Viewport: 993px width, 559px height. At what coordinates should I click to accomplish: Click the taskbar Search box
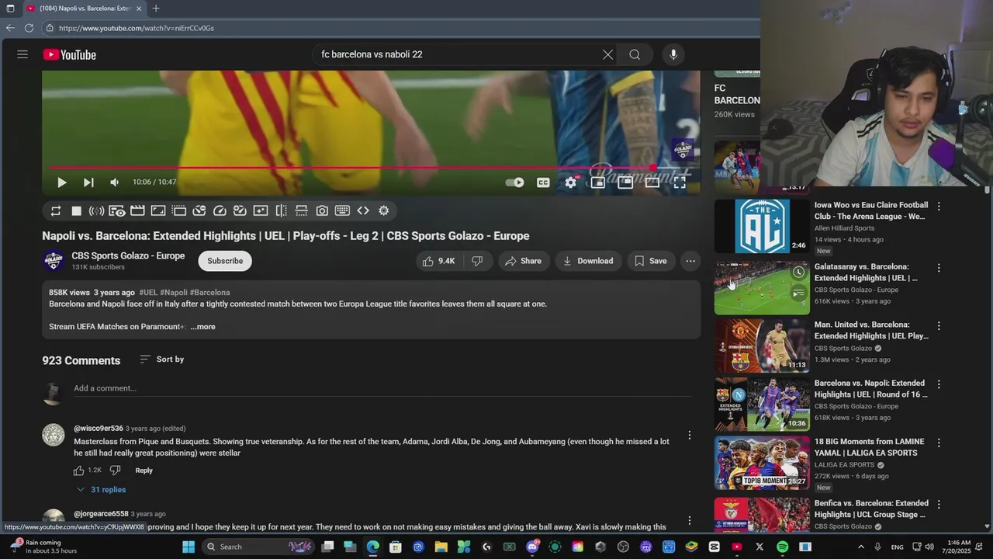258,547
